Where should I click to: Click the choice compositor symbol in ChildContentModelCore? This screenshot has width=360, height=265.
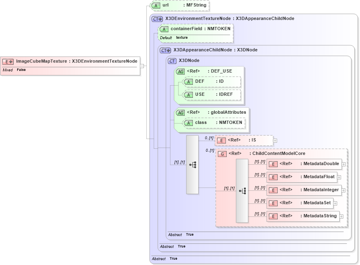coord(242,191)
